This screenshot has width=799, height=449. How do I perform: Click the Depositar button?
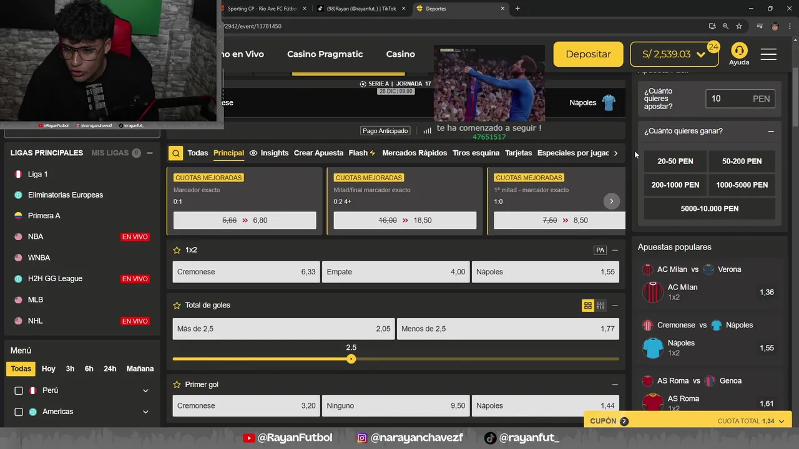point(588,54)
